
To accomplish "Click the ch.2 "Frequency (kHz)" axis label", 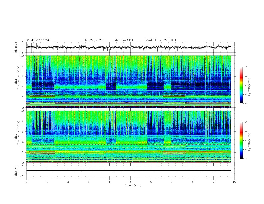I will click(19, 133).
